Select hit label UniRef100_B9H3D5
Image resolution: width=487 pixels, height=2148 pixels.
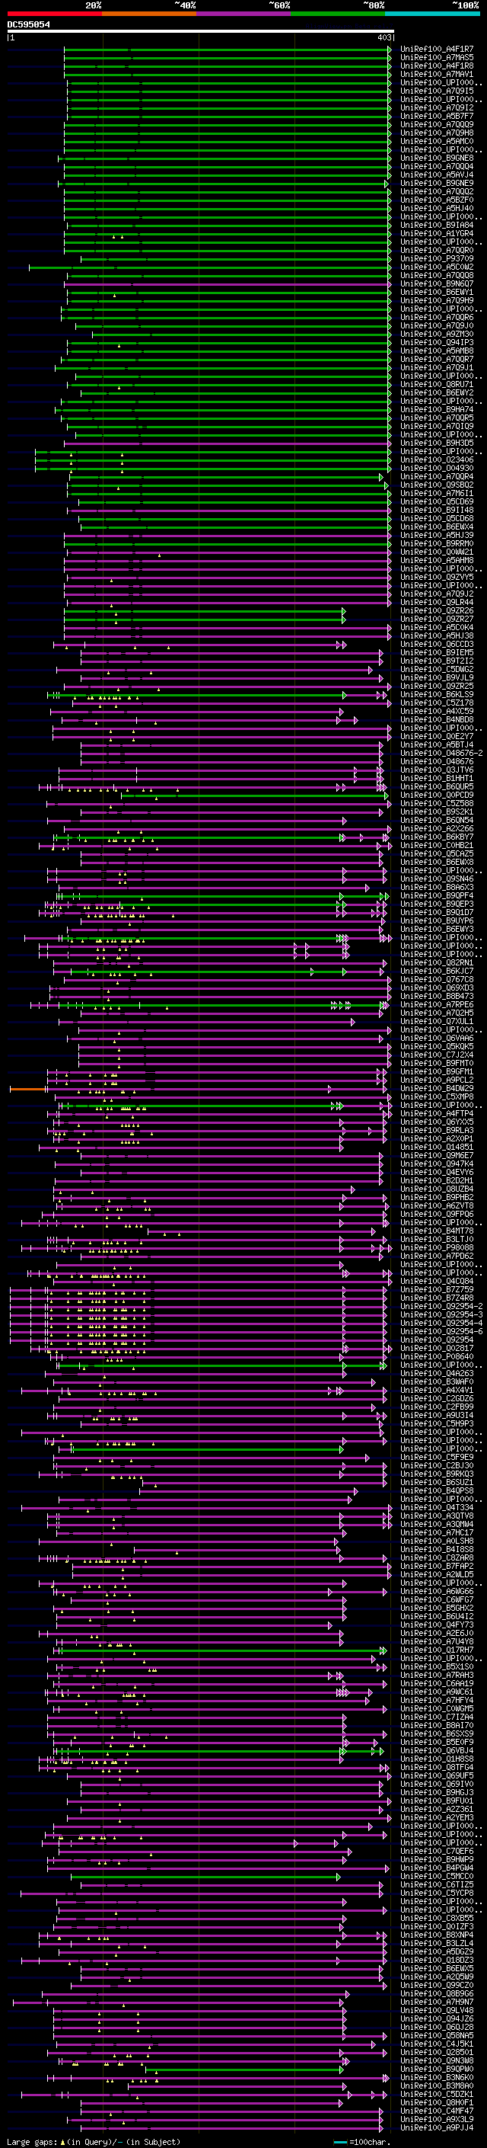(437, 443)
